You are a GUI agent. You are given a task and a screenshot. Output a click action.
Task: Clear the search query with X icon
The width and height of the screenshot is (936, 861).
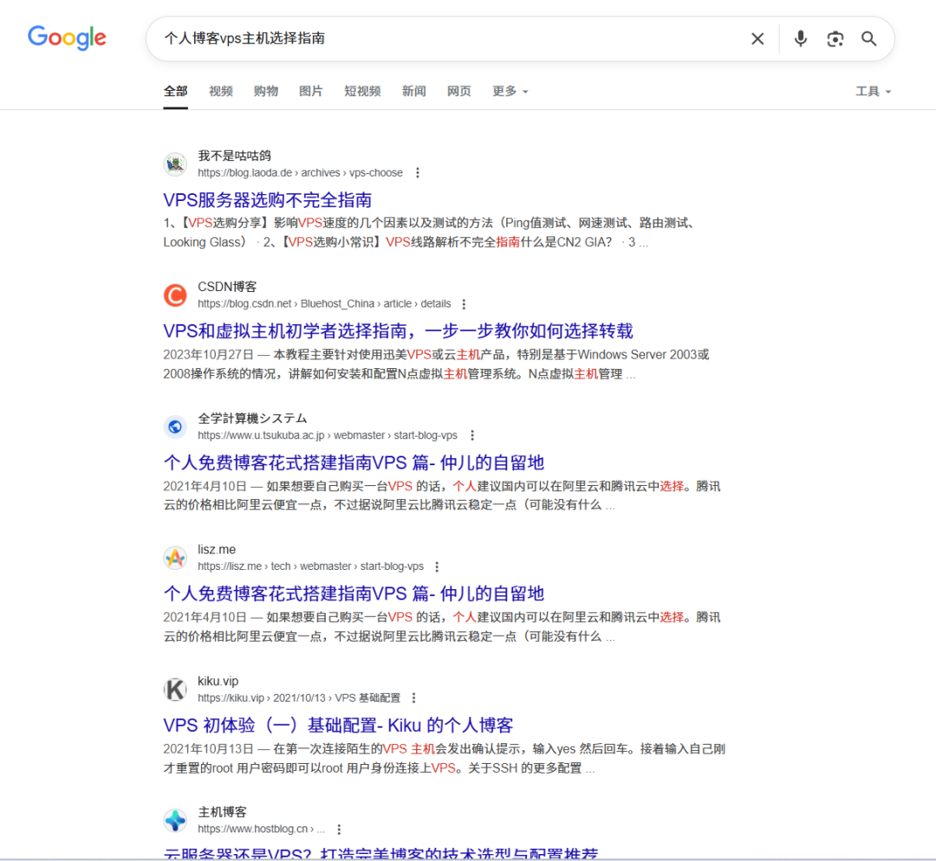point(757,39)
